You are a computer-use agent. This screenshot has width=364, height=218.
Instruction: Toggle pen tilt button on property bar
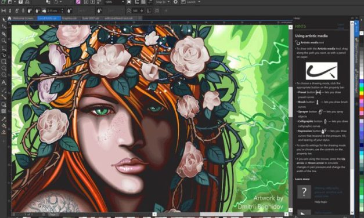point(70,10)
